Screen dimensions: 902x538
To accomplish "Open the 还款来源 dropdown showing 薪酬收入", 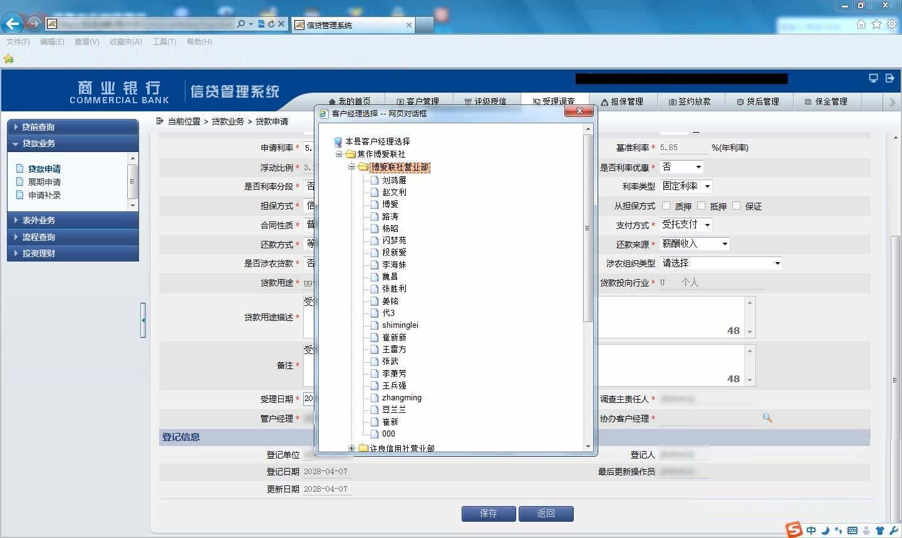I will click(x=695, y=244).
